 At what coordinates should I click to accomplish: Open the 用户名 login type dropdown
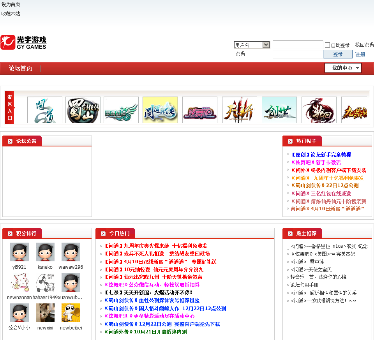tap(252, 45)
